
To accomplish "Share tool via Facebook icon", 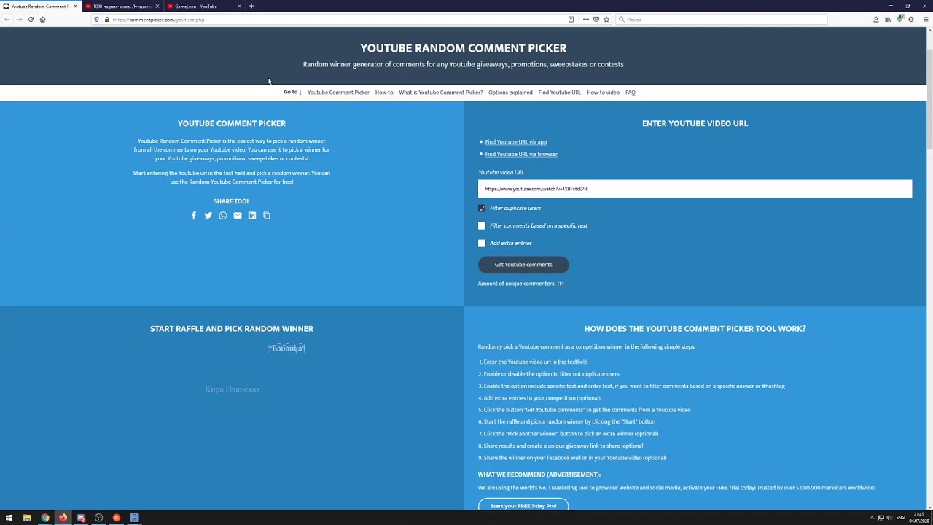I will tap(194, 216).
